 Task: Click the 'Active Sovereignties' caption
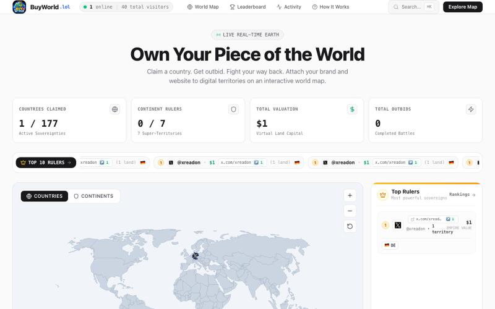click(42, 133)
